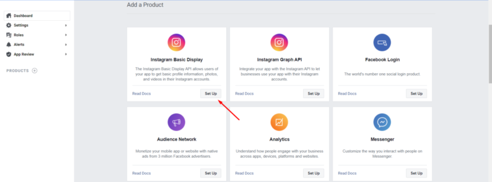The image size is (492, 182).
Task: Click the Settings gear icon in sidebar
Action: (9, 25)
